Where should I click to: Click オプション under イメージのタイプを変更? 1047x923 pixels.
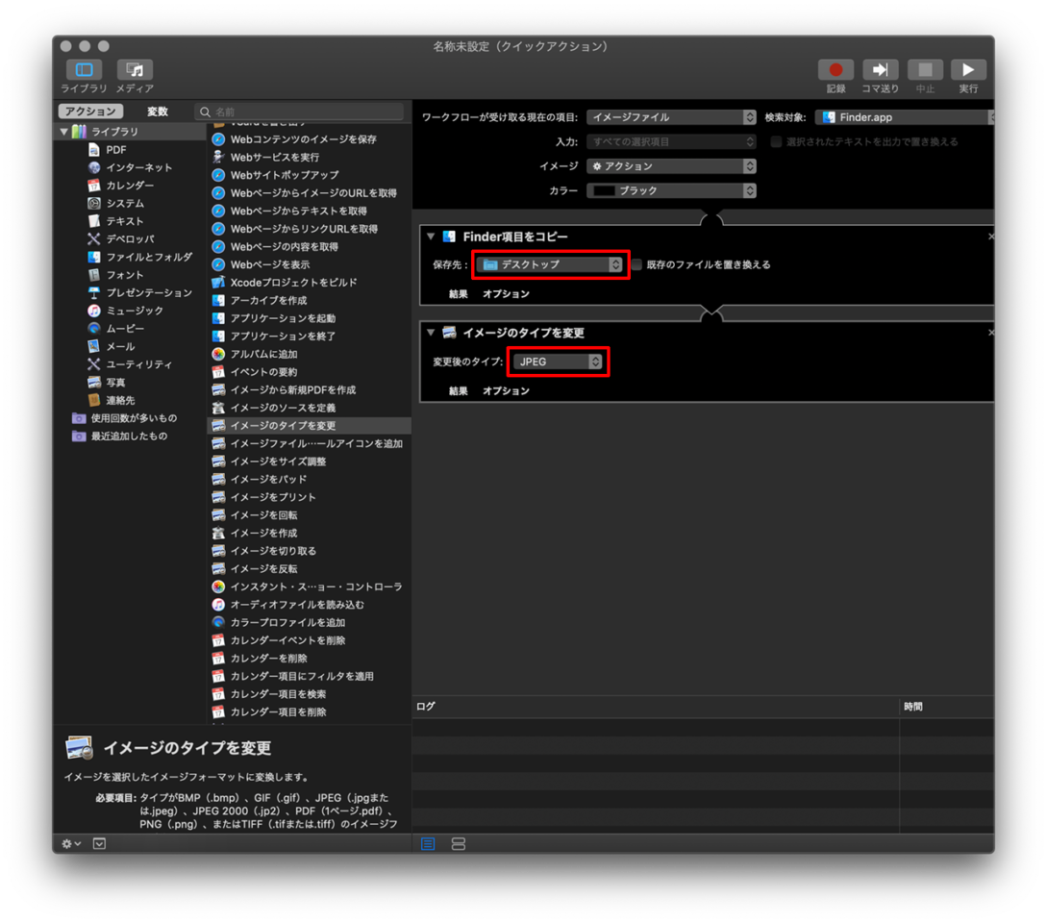pos(506,391)
